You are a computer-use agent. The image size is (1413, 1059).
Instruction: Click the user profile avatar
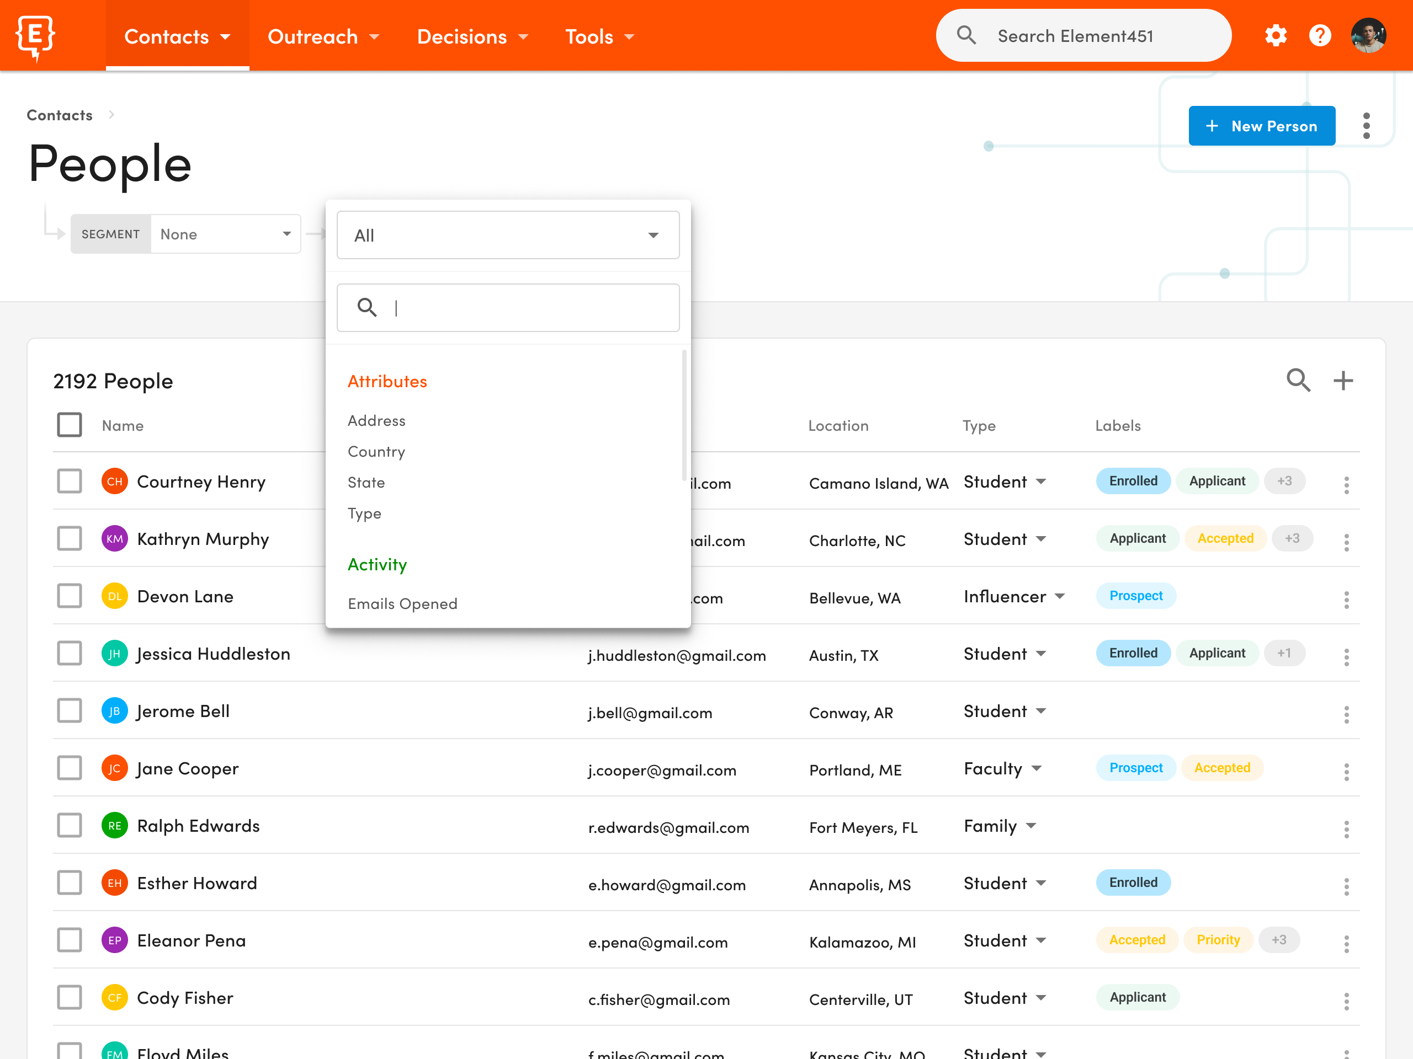1369,36
